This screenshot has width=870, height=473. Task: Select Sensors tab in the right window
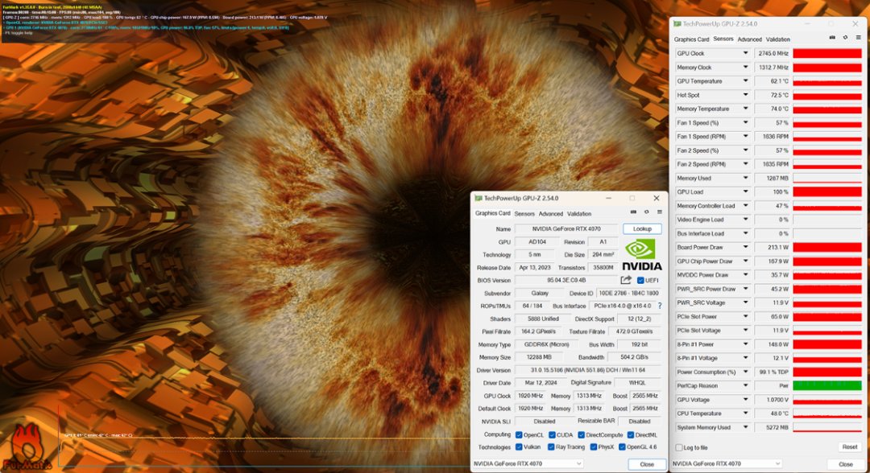pyautogui.click(x=723, y=39)
